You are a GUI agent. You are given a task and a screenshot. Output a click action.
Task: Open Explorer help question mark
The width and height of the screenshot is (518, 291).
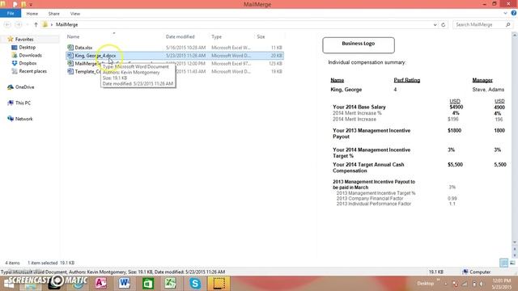[514, 14]
